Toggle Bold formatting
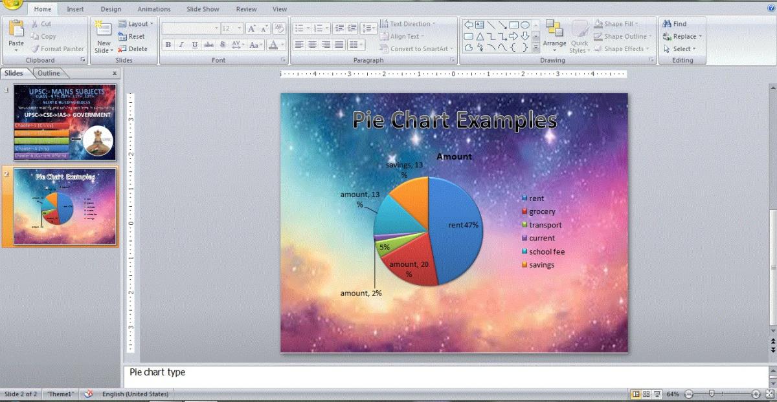Image resolution: width=777 pixels, height=402 pixels. (x=168, y=45)
